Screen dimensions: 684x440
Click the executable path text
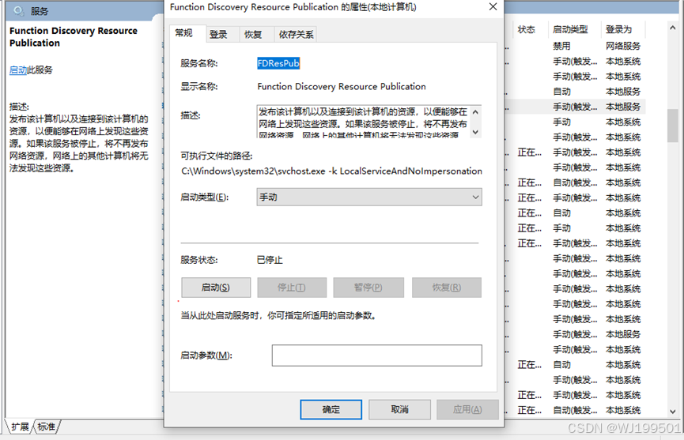click(331, 171)
